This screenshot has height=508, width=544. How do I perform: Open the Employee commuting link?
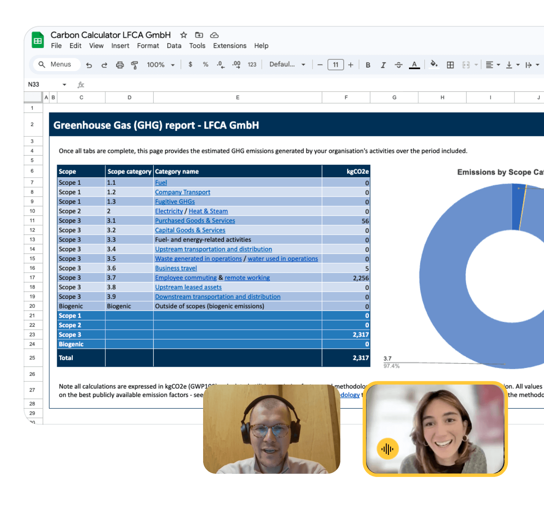tap(186, 278)
